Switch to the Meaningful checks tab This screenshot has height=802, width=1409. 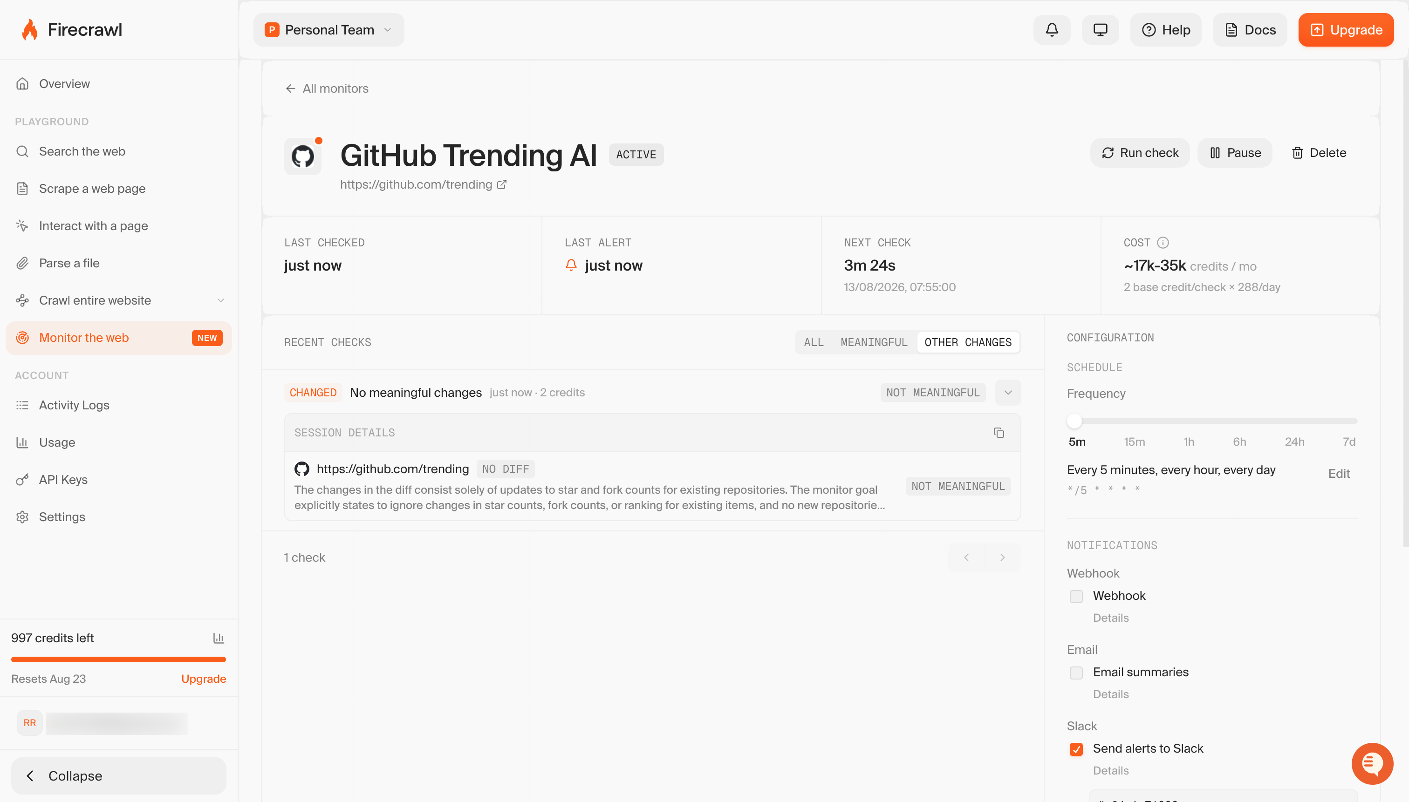point(874,342)
